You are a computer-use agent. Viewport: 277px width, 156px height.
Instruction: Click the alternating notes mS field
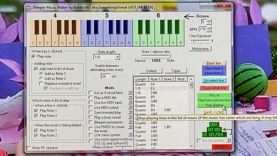point(106,76)
